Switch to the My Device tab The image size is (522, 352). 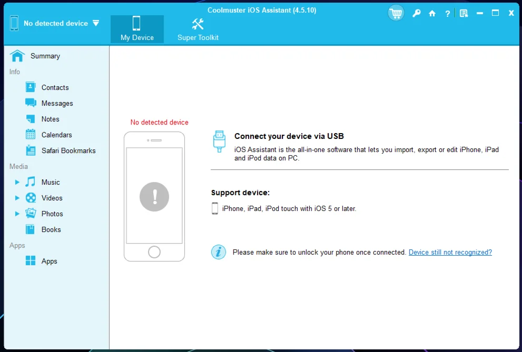pos(137,29)
